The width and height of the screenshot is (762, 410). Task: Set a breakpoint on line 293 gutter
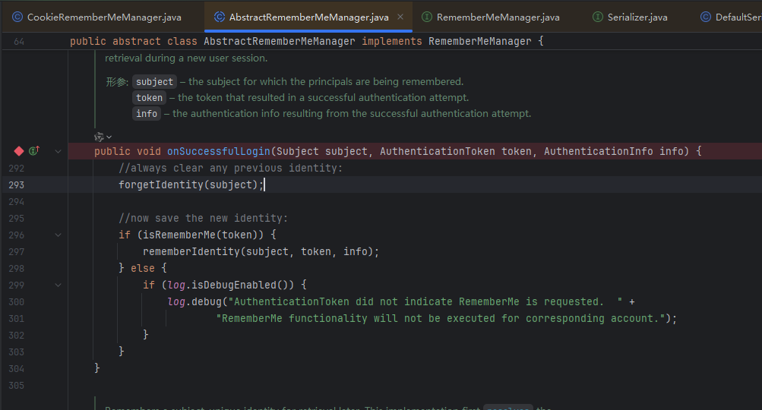(x=17, y=185)
